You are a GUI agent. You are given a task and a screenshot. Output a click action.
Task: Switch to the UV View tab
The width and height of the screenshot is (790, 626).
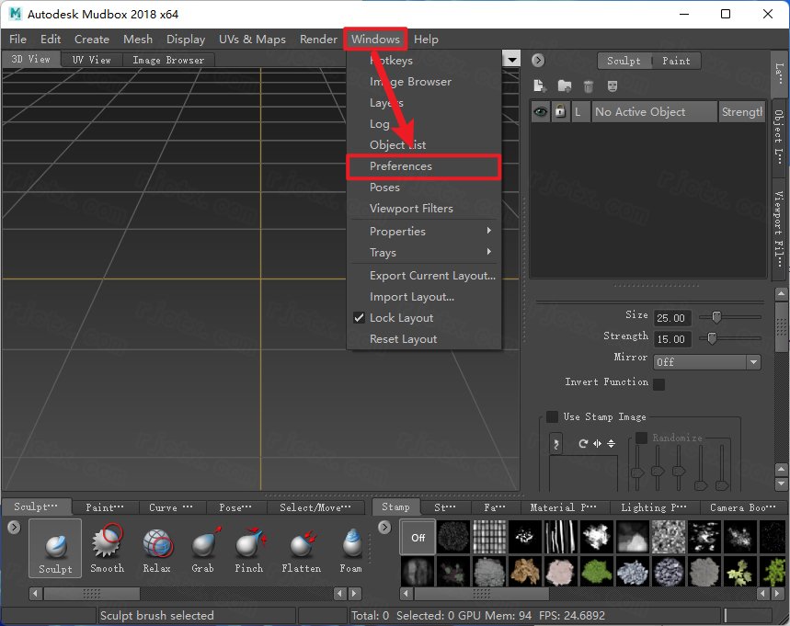click(91, 60)
